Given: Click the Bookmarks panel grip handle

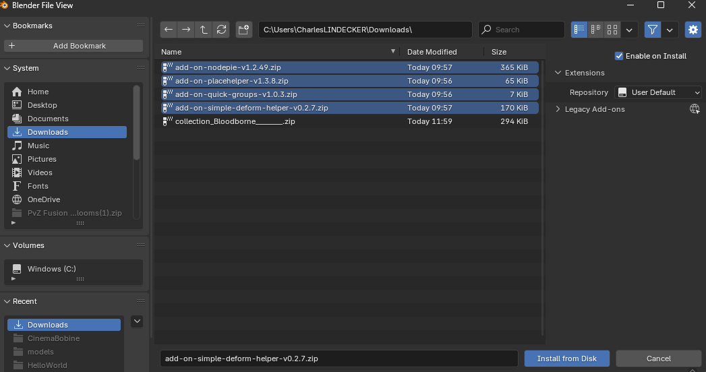Looking at the screenshot, I should click(x=141, y=26).
